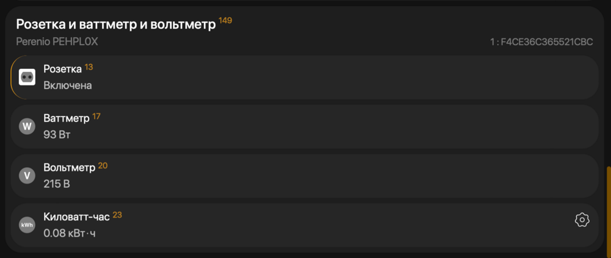Click Perenio PEHPL0X model label
The width and height of the screenshot is (611, 258).
(57, 41)
